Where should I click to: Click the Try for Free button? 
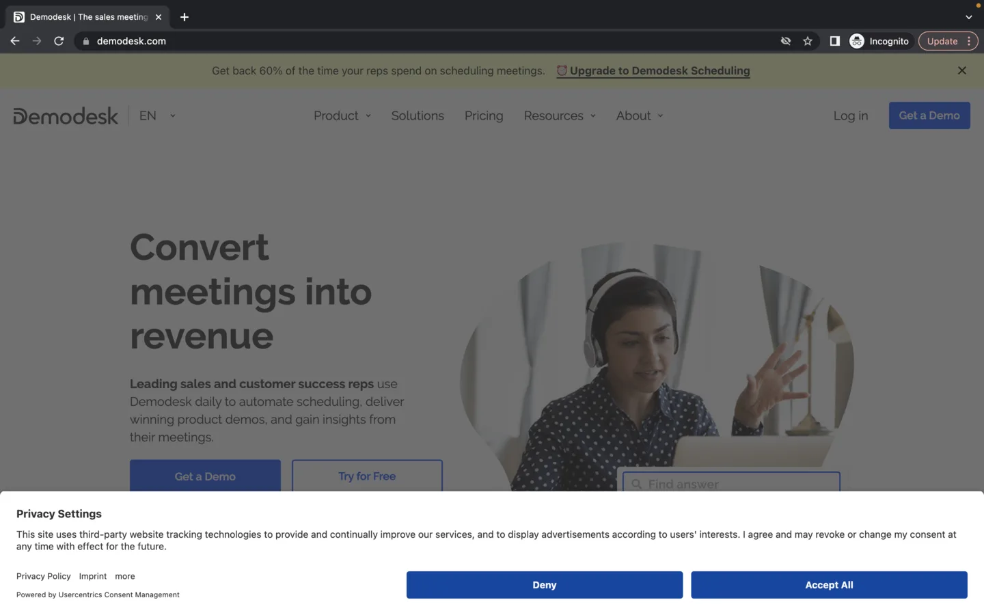(x=367, y=476)
